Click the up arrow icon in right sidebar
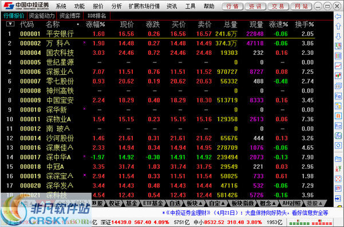This screenshot has height=227, width=344. (x=338, y=26)
